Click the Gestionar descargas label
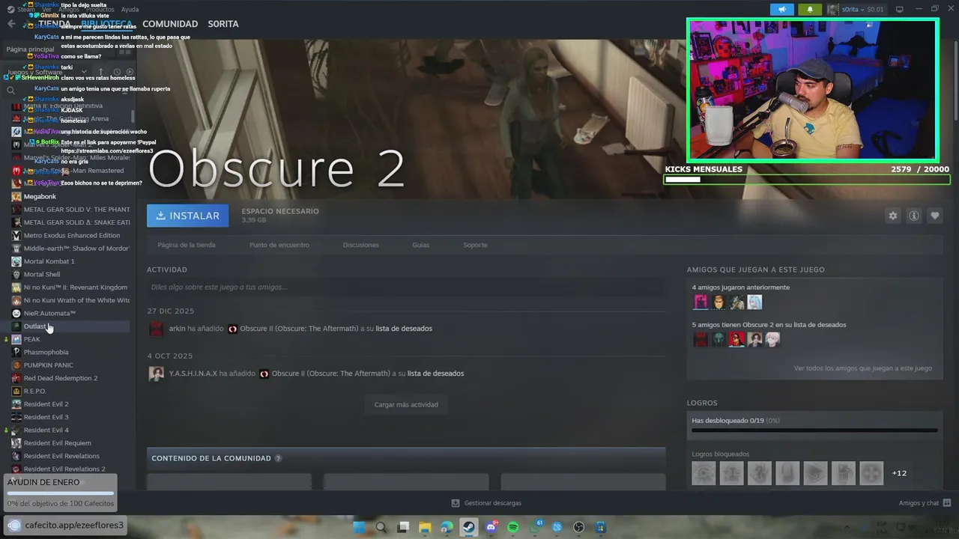The height and width of the screenshot is (539, 959). click(x=492, y=503)
